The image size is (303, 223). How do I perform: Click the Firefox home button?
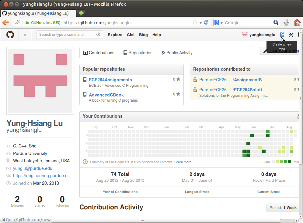point(297,22)
